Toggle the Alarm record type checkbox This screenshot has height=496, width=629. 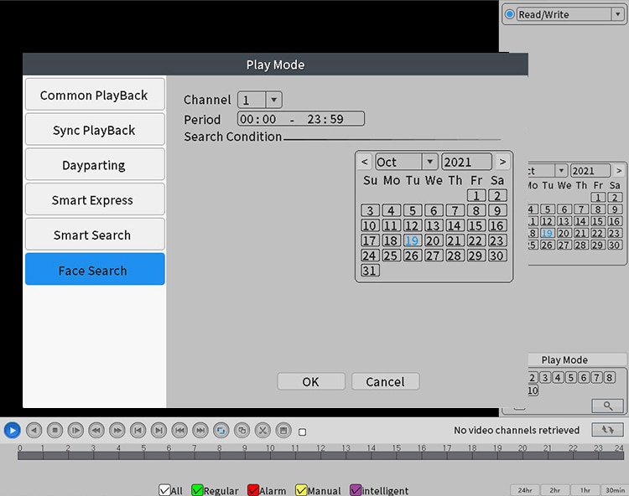pyautogui.click(x=253, y=490)
